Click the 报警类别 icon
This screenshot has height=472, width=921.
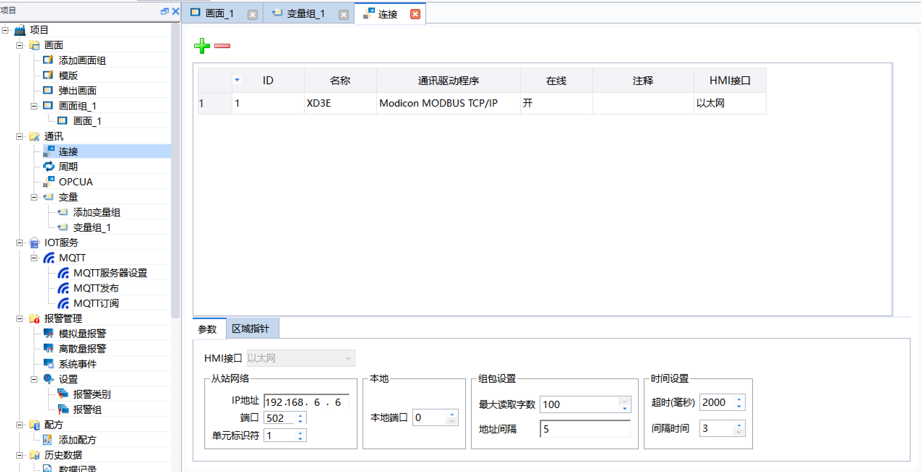63,394
